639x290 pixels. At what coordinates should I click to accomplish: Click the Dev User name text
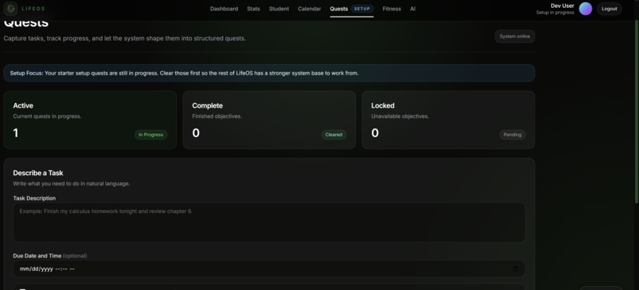click(562, 6)
